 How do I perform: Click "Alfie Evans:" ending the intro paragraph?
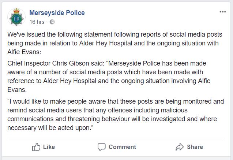point(24,52)
